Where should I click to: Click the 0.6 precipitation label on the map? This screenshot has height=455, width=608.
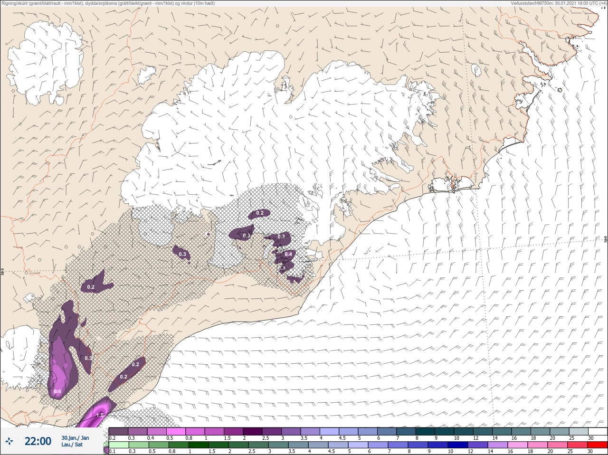click(x=57, y=392)
